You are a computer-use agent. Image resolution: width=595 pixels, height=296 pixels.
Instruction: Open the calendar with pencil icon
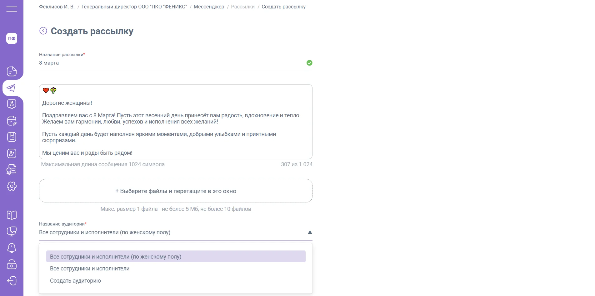[12, 121]
